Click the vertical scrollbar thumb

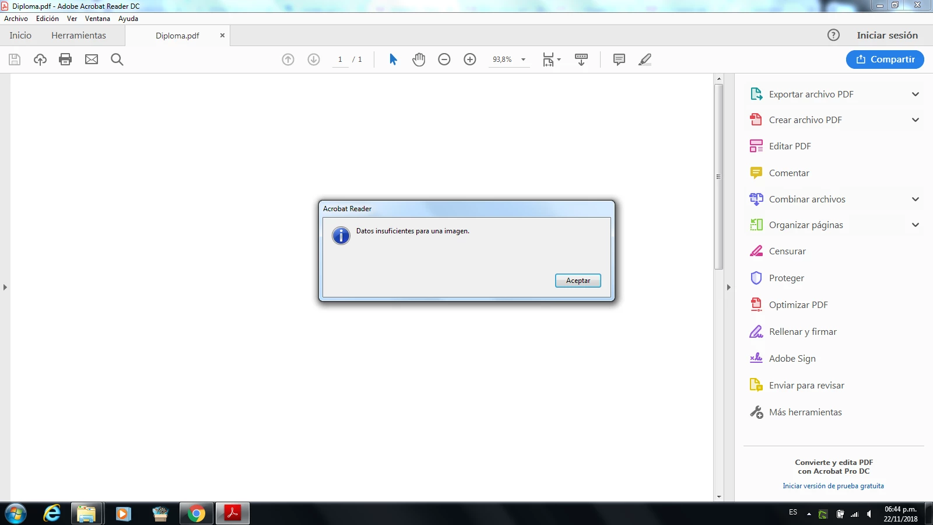coord(719,177)
